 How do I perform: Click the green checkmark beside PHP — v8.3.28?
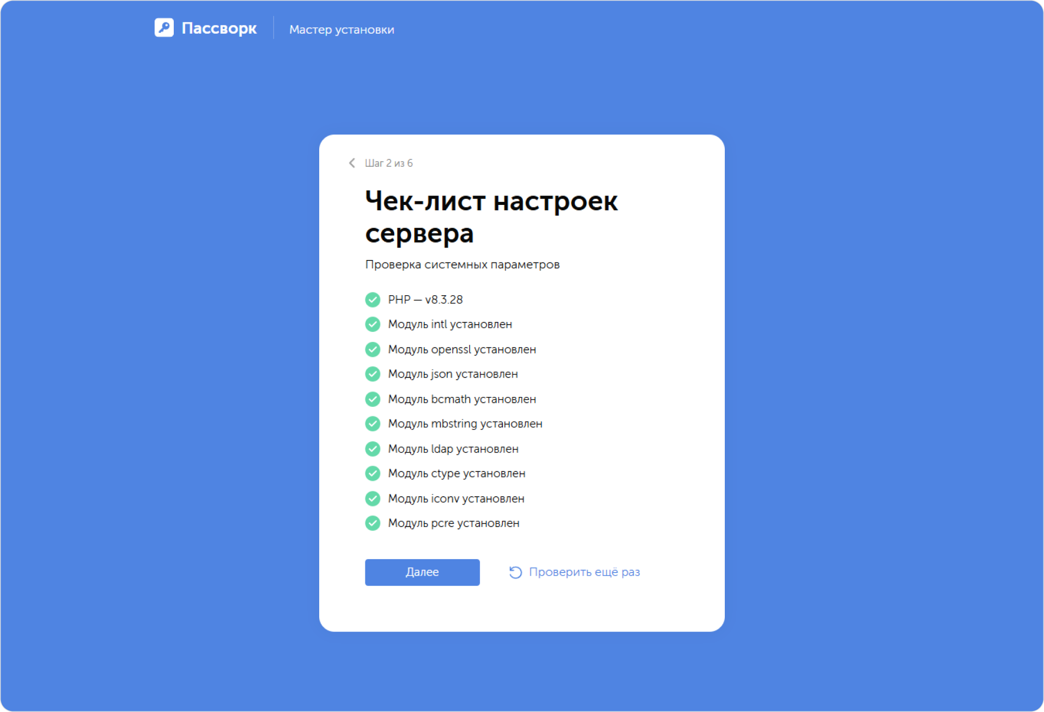[373, 299]
